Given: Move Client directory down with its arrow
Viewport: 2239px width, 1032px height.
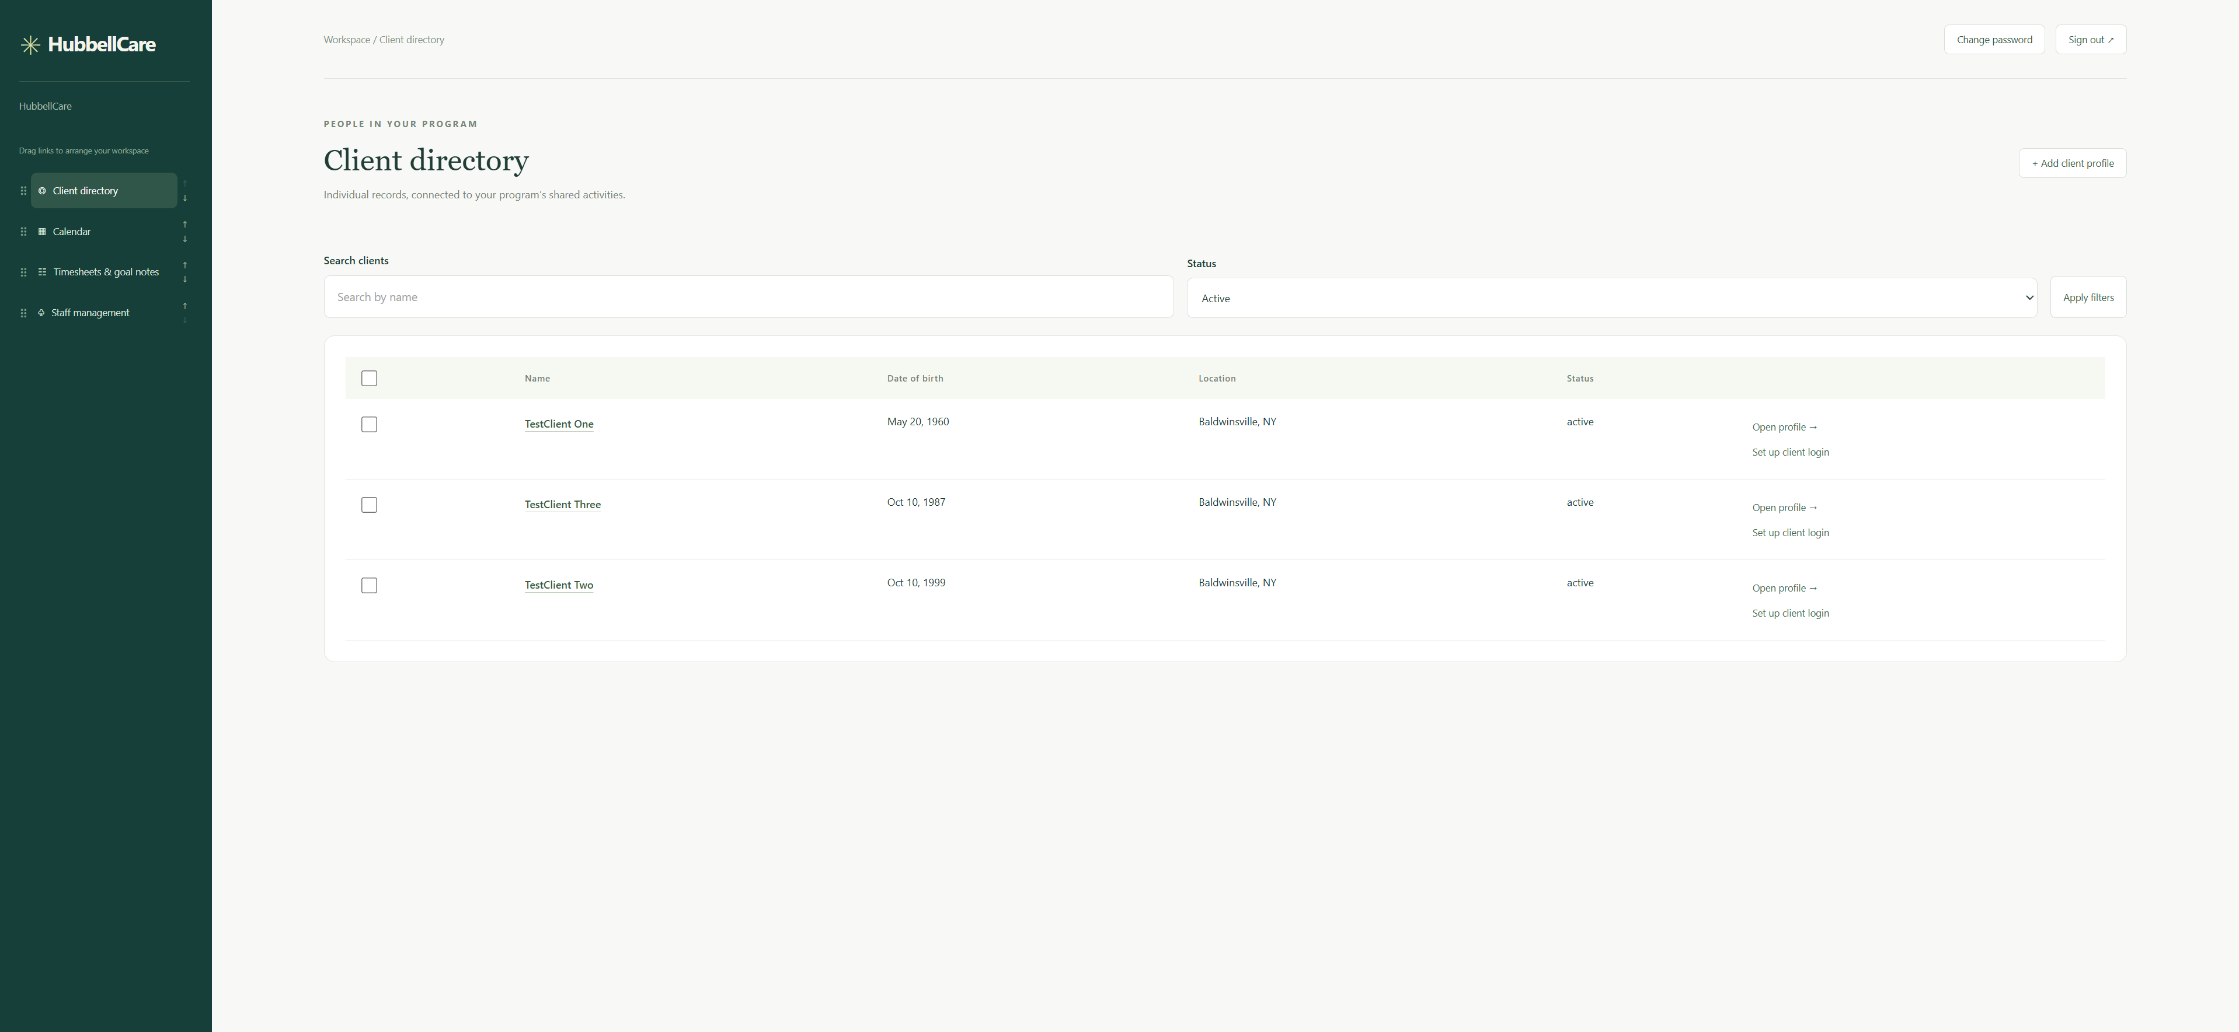Looking at the screenshot, I should (x=185, y=198).
